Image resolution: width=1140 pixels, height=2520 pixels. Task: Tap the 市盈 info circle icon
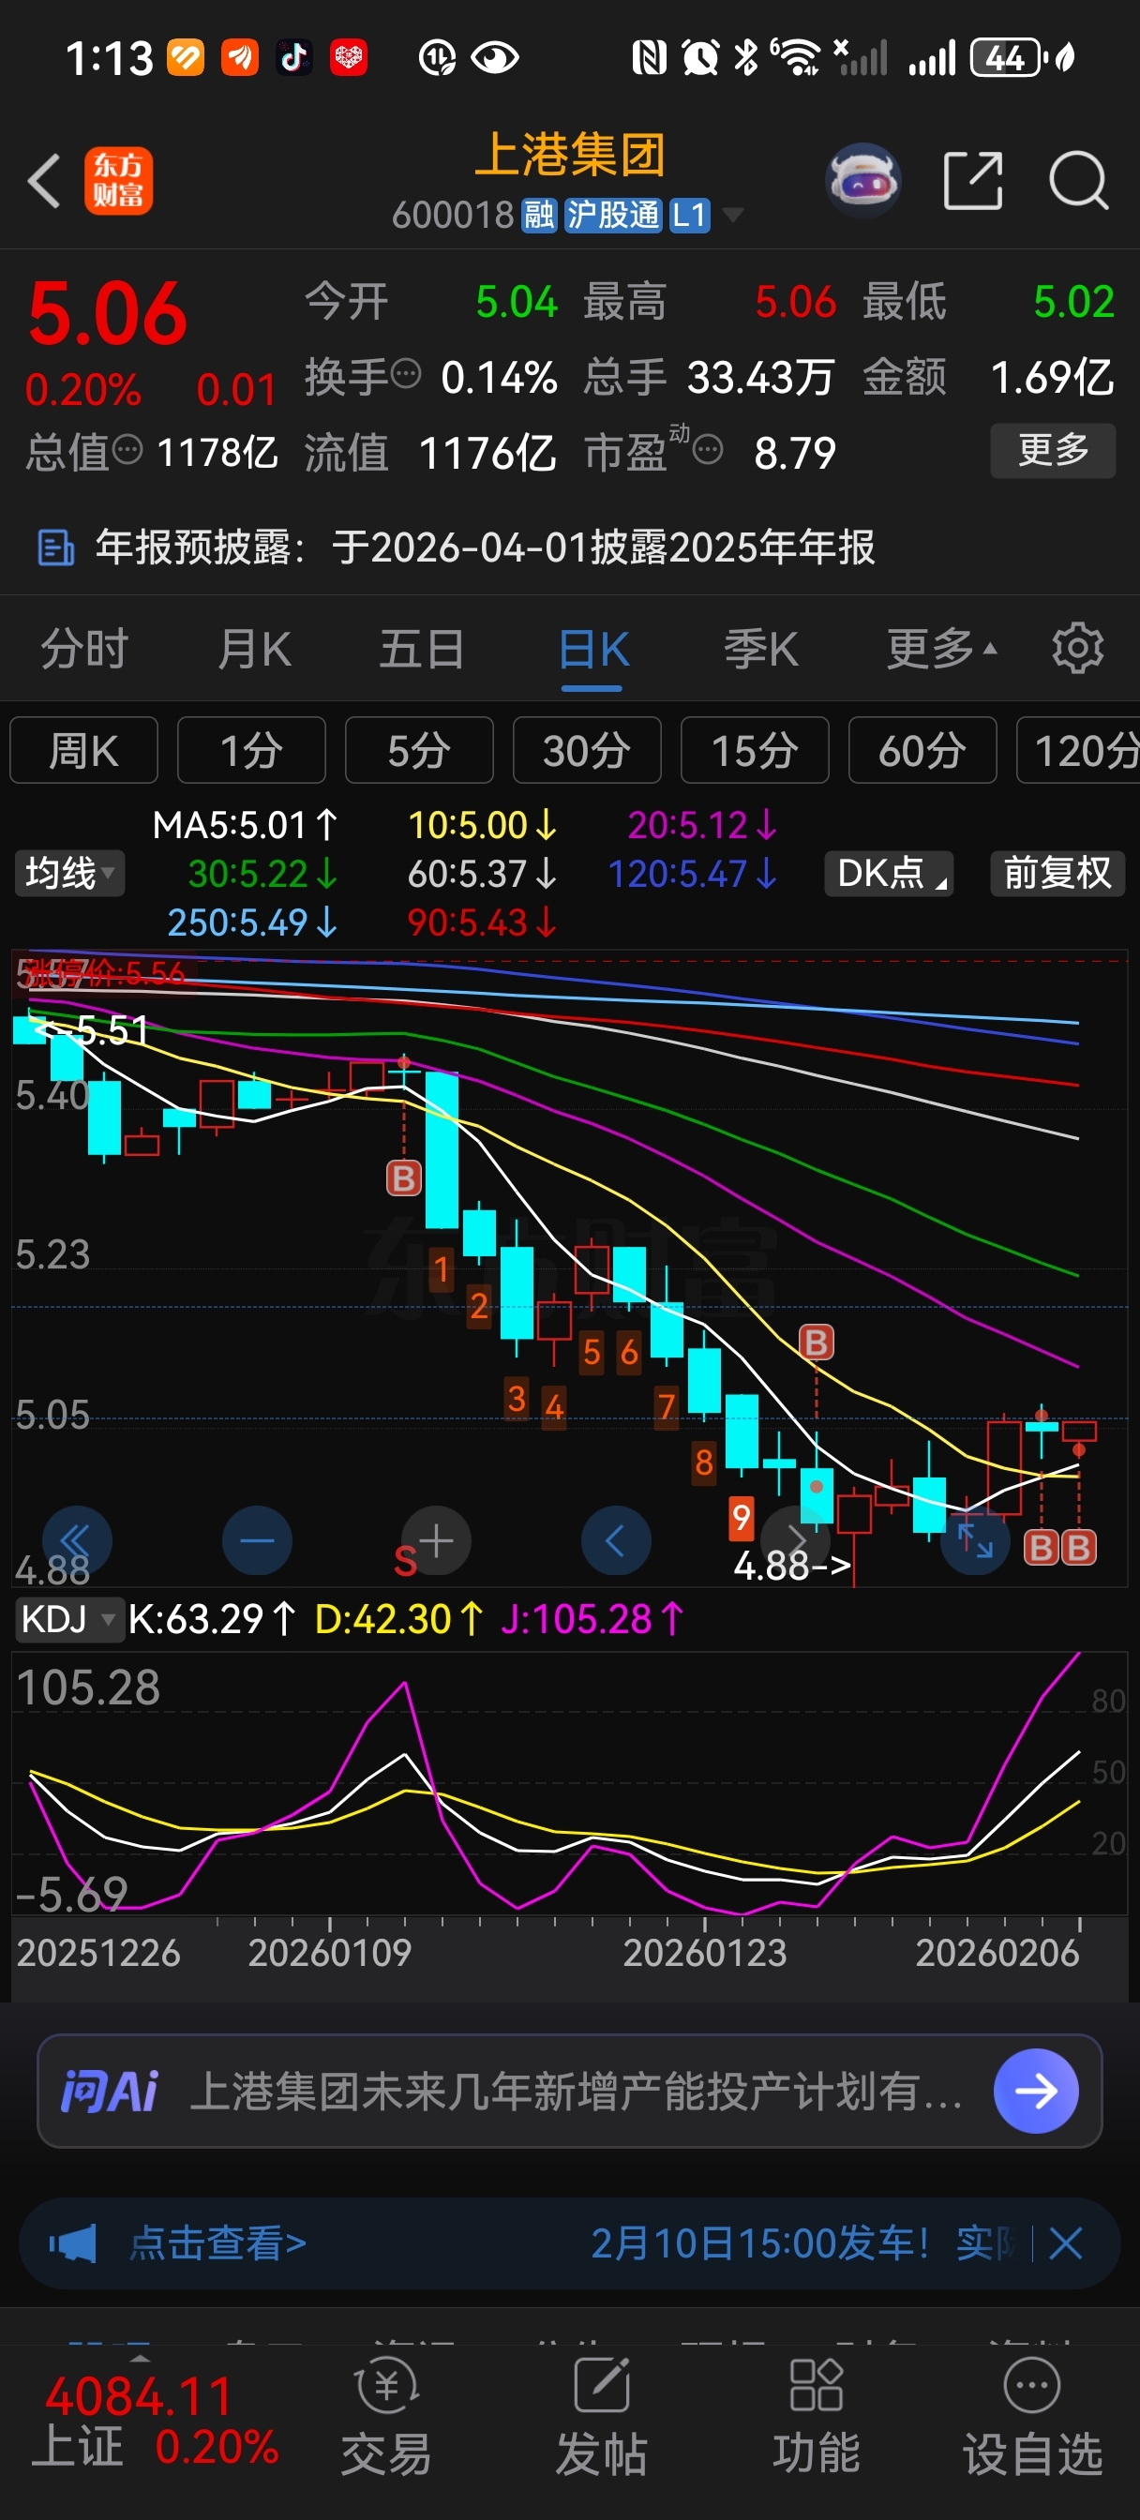pos(708,450)
